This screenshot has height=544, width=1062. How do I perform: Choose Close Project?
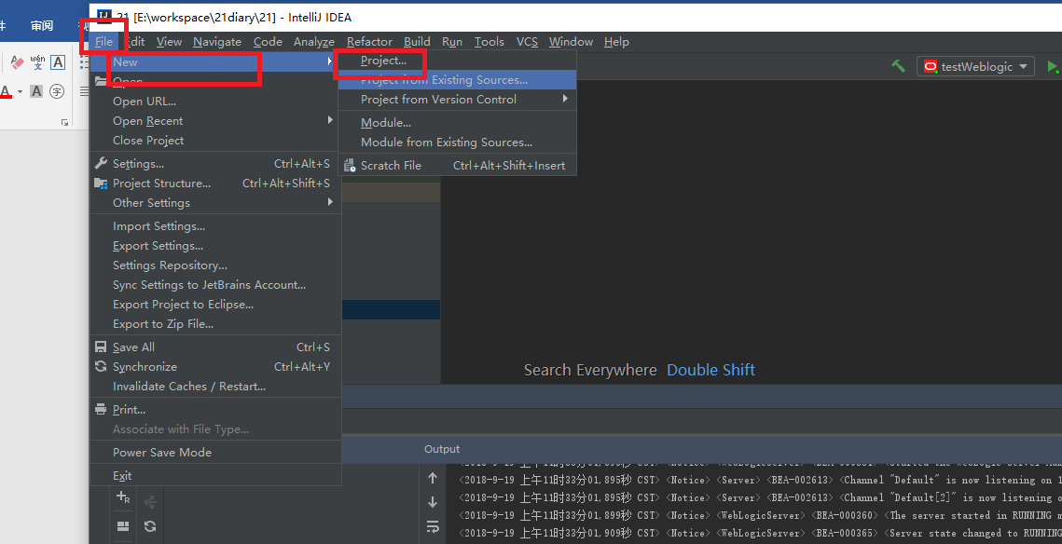(x=215, y=140)
